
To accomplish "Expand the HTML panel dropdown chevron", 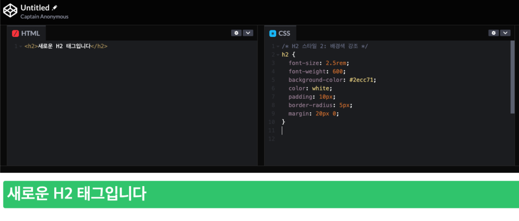I will [x=248, y=33].
